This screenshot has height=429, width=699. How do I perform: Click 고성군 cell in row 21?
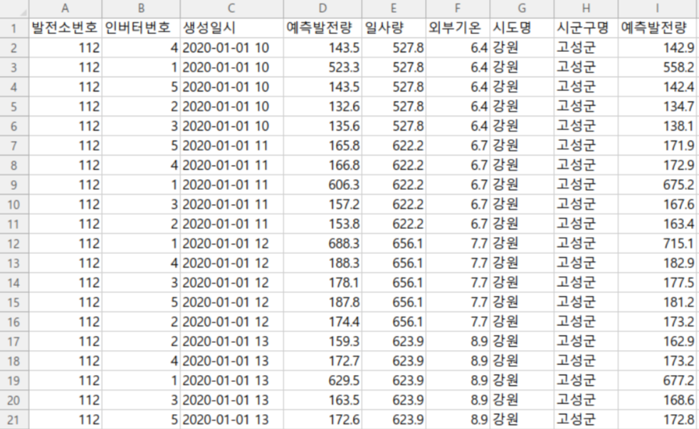tap(587, 420)
